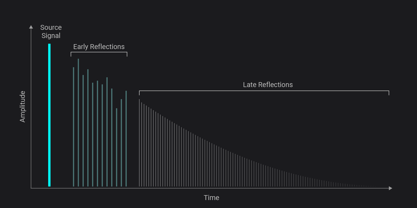Click the 'Late Reflections' label

tap(268, 85)
